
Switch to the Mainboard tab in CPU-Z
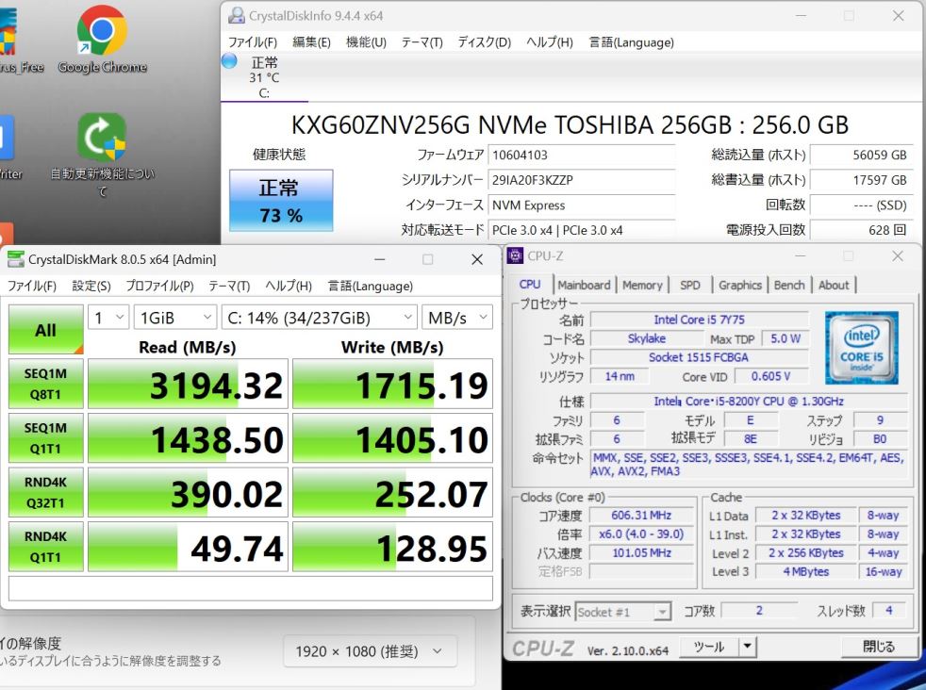(x=584, y=285)
